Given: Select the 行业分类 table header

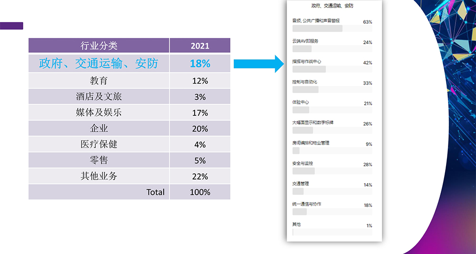Looking at the screenshot, I should (99, 46).
